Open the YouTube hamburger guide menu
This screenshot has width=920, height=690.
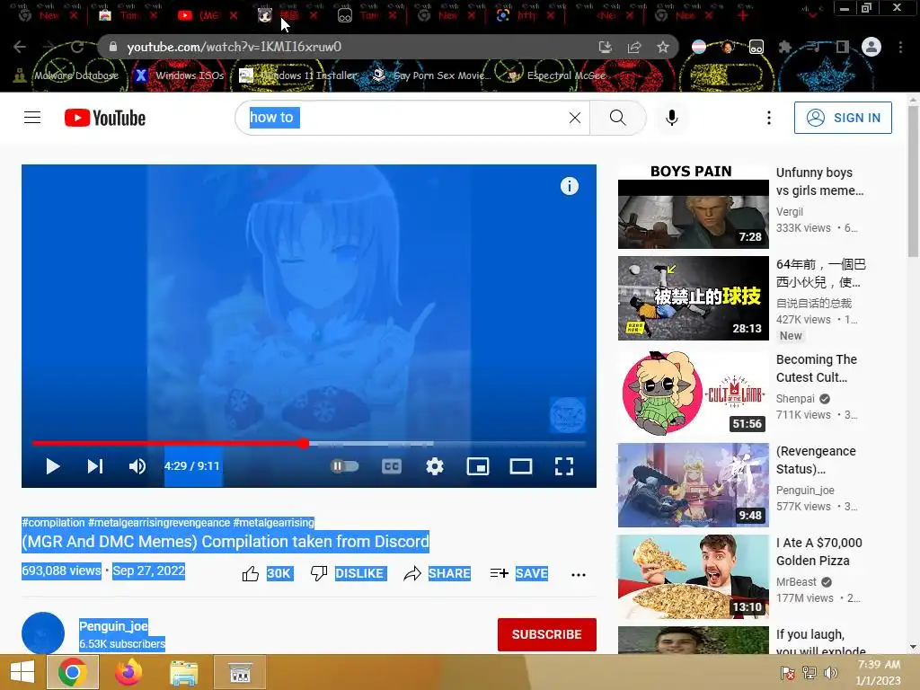click(32, 118)
